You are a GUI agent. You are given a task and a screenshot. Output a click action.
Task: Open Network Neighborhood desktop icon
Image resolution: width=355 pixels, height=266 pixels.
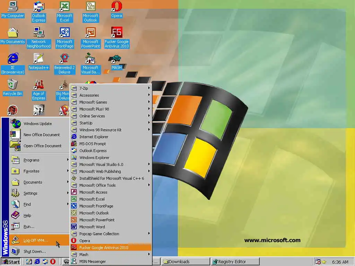tap(39, 38)
